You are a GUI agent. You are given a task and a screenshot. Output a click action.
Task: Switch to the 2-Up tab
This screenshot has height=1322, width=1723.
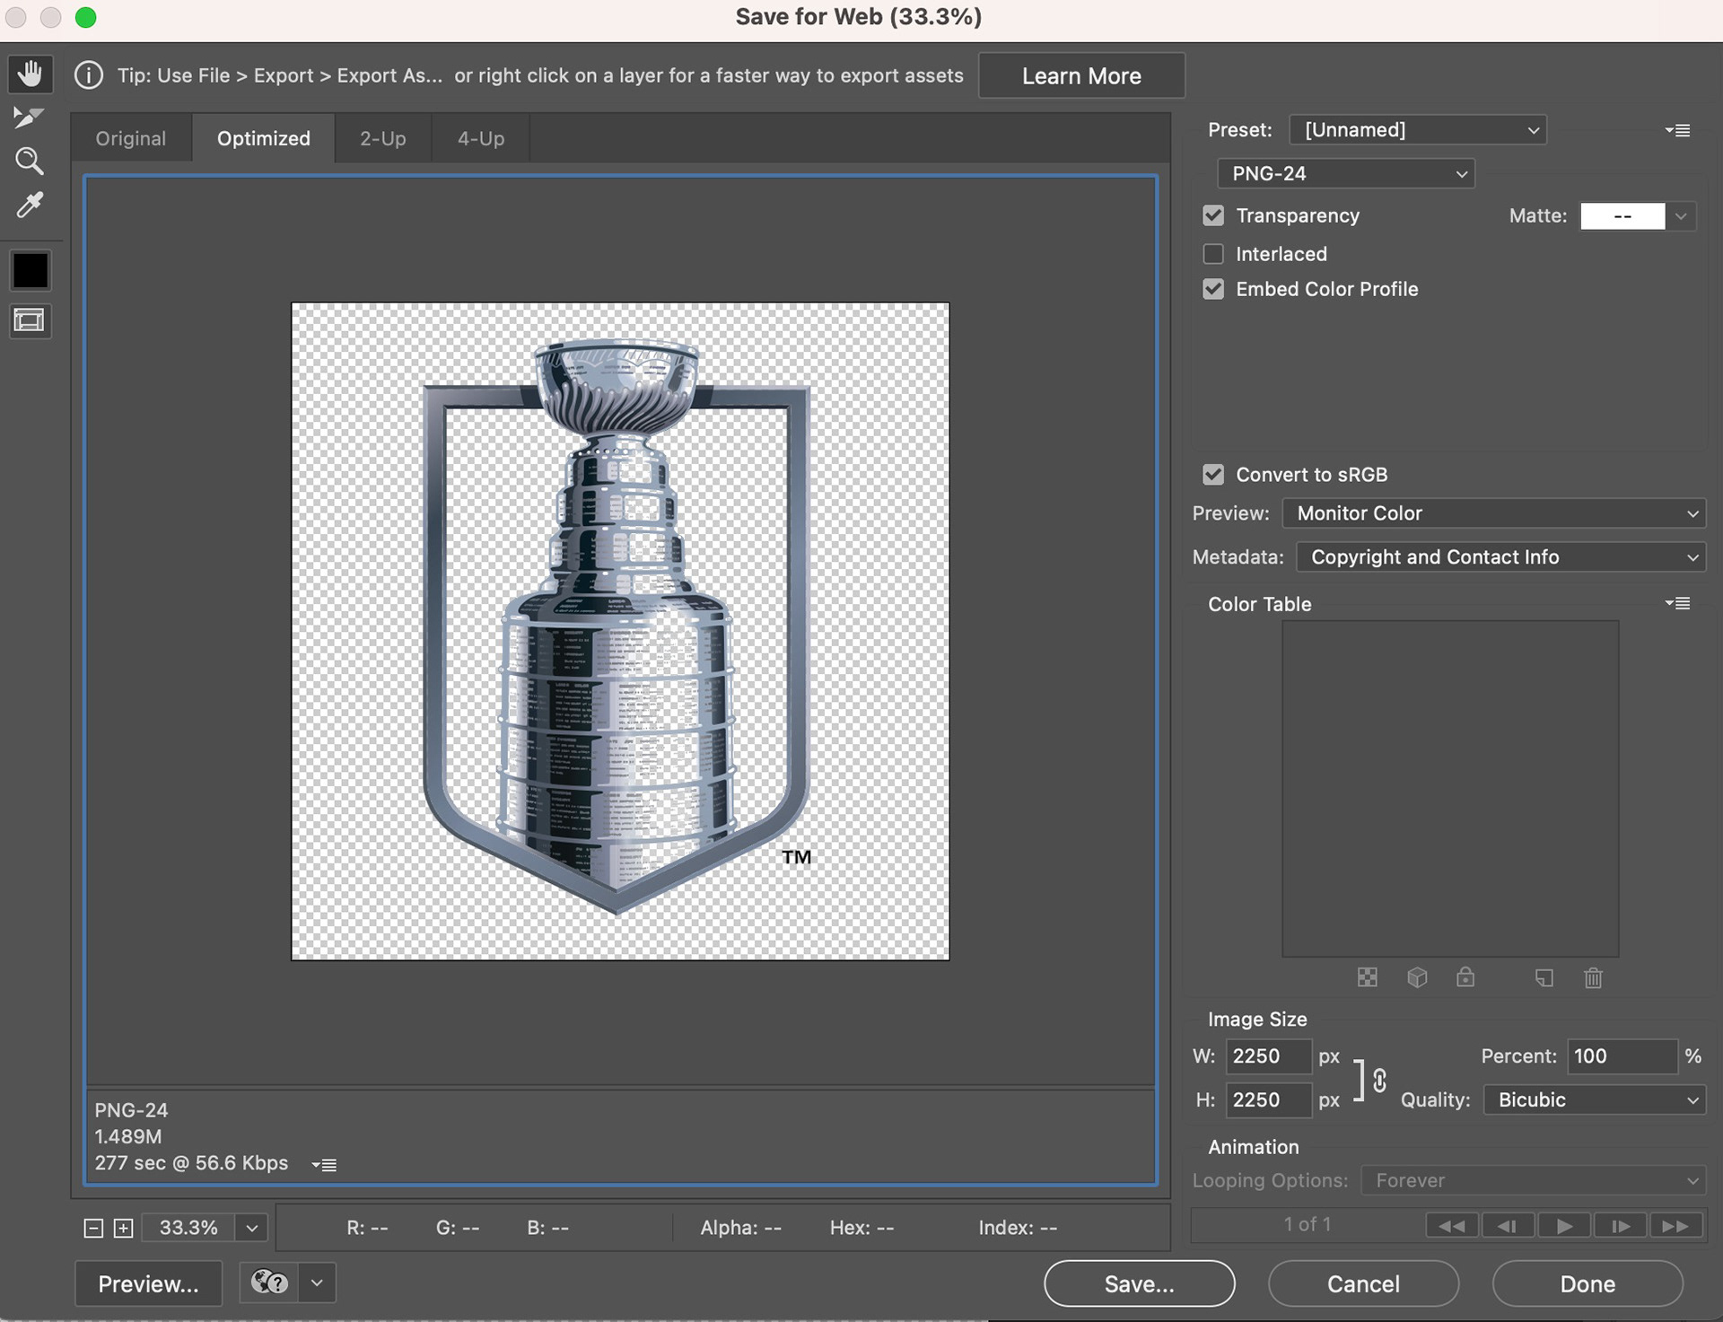coord(383,138)
